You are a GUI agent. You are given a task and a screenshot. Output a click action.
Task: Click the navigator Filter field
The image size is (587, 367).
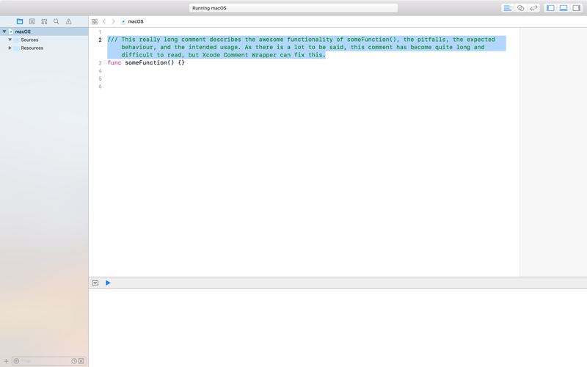(43, 361)
